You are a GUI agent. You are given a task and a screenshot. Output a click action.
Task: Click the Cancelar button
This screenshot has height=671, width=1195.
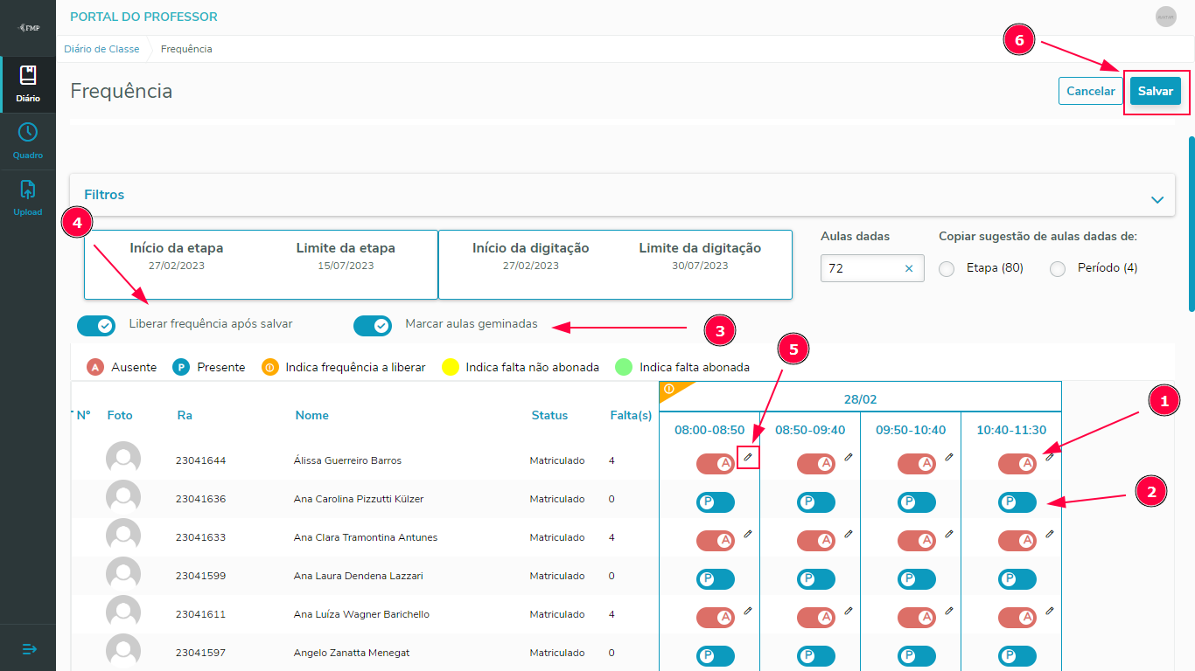[1091, 91]
